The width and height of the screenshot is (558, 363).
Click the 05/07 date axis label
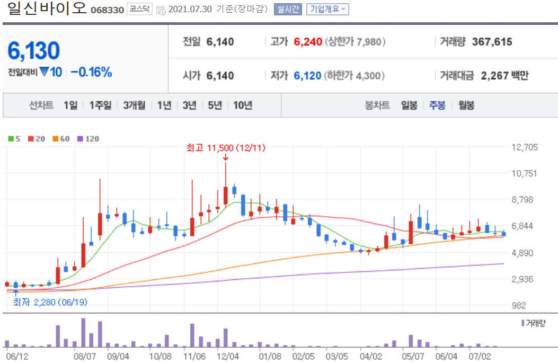pos(413,356)
